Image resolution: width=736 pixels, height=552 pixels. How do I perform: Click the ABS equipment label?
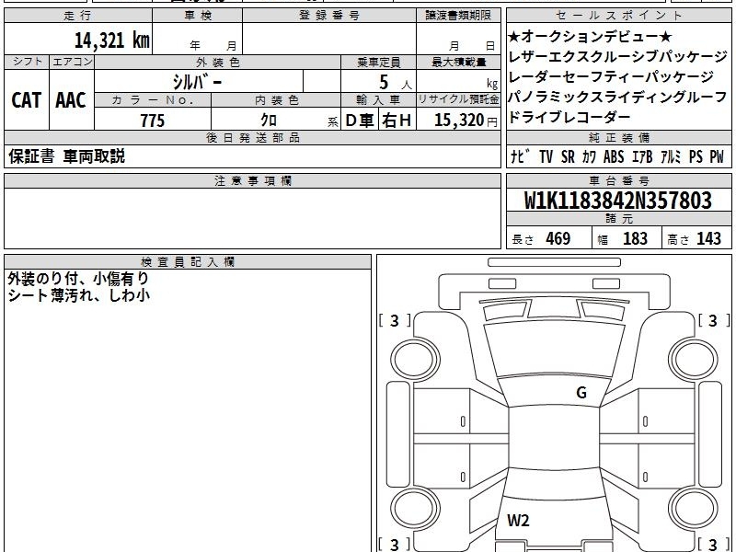[614, 156]
